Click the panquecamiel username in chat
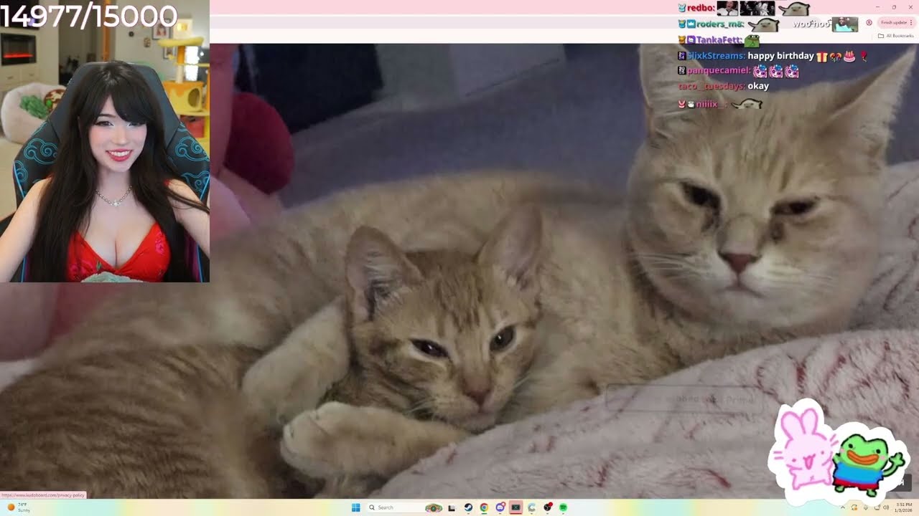This screenshot has height=516, width=919. pos(719,71)
